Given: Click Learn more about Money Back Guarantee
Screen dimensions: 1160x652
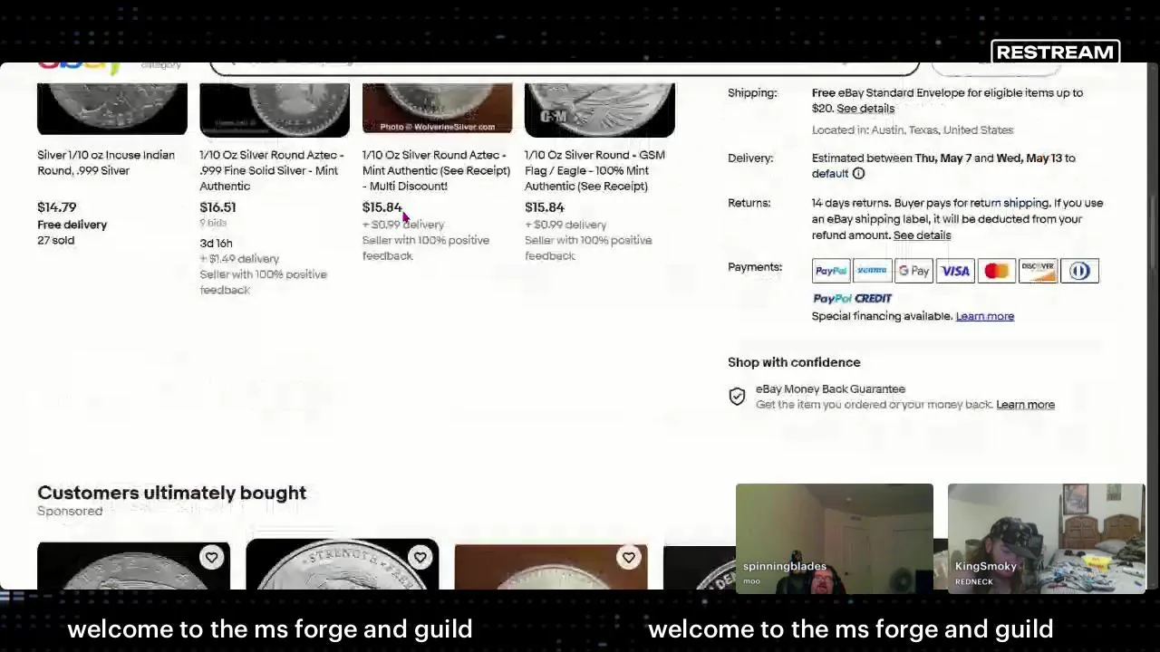Looking at the screenshot, I should click(x=1025, y=405).
